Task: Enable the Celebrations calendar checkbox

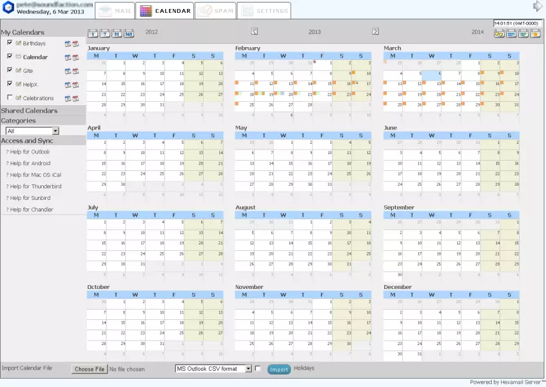Action: point(10,97)
